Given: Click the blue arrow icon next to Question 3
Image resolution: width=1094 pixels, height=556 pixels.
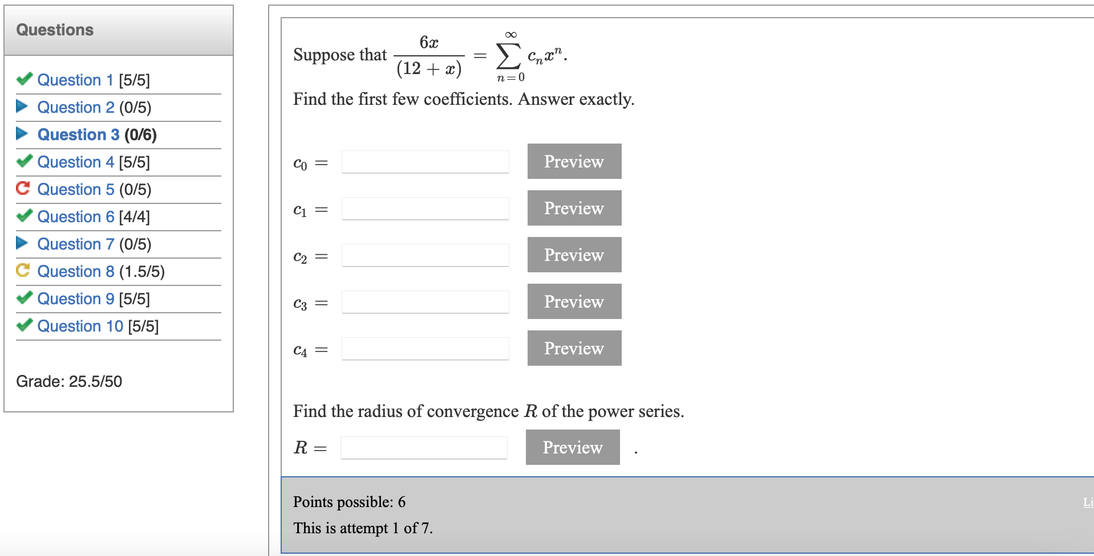Looking at the screenshot, I should pyautogui.click(x=22, y=134).
